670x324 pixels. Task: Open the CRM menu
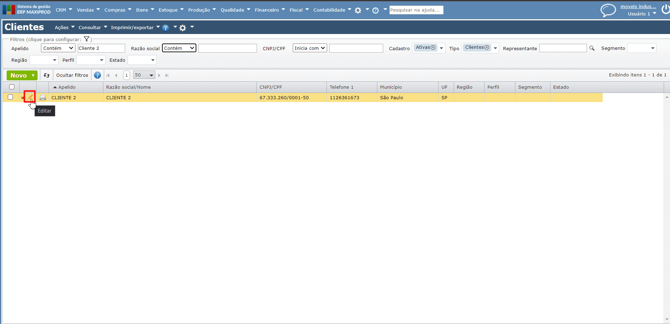[64, 10]
